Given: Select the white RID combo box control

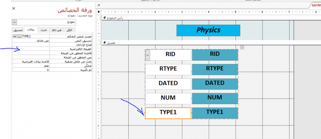Looking at the screenshot, I should pos(168,55).
